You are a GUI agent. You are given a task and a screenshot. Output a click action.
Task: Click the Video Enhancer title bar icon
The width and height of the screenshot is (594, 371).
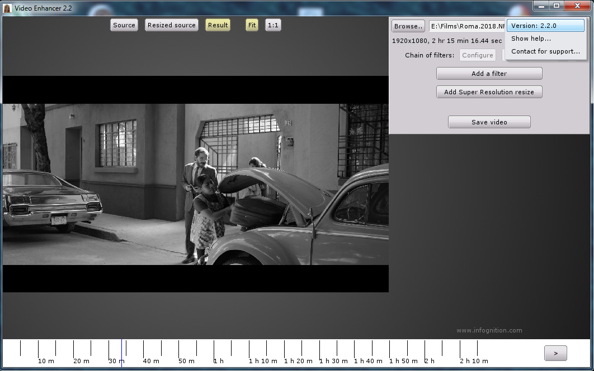[x=7, y=8]
